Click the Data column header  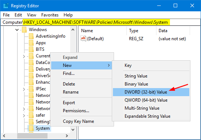(x=173, y=31)
